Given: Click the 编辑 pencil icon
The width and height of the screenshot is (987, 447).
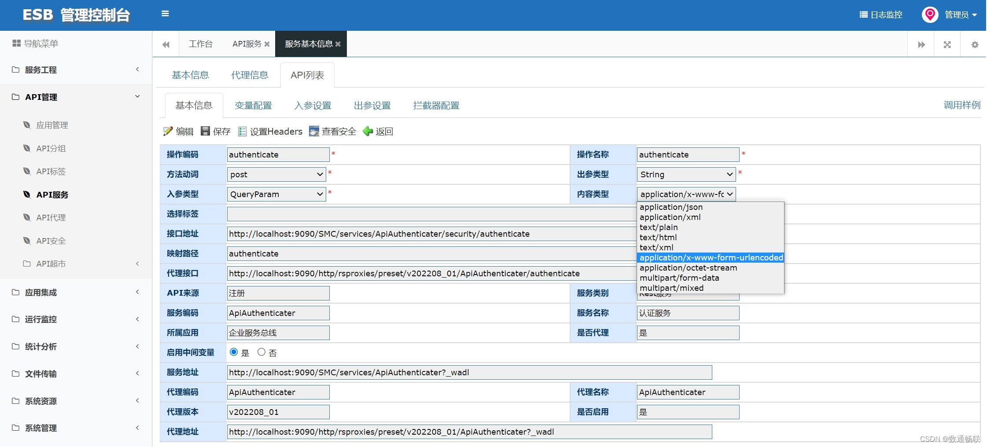Looking at the screenshot, I should (168, 131).
